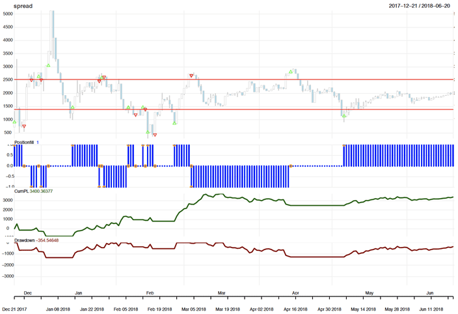Image resolution: width=458 pixels, height=314 pixels.
Task: Click the May month label on time axis
Action: pos(370,293)
